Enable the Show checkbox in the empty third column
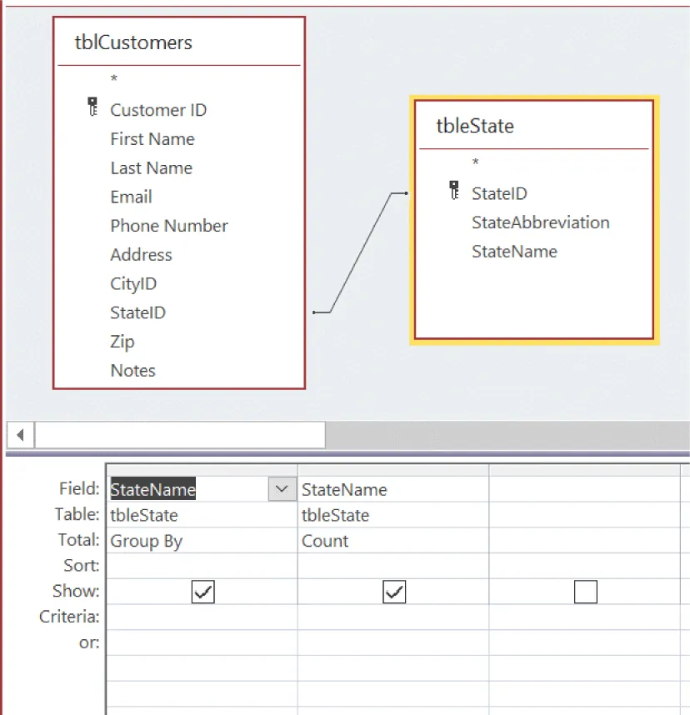Image resolution: width=690 pixels, height=715 pixels. pyautogui.click(x=586, y=591)
